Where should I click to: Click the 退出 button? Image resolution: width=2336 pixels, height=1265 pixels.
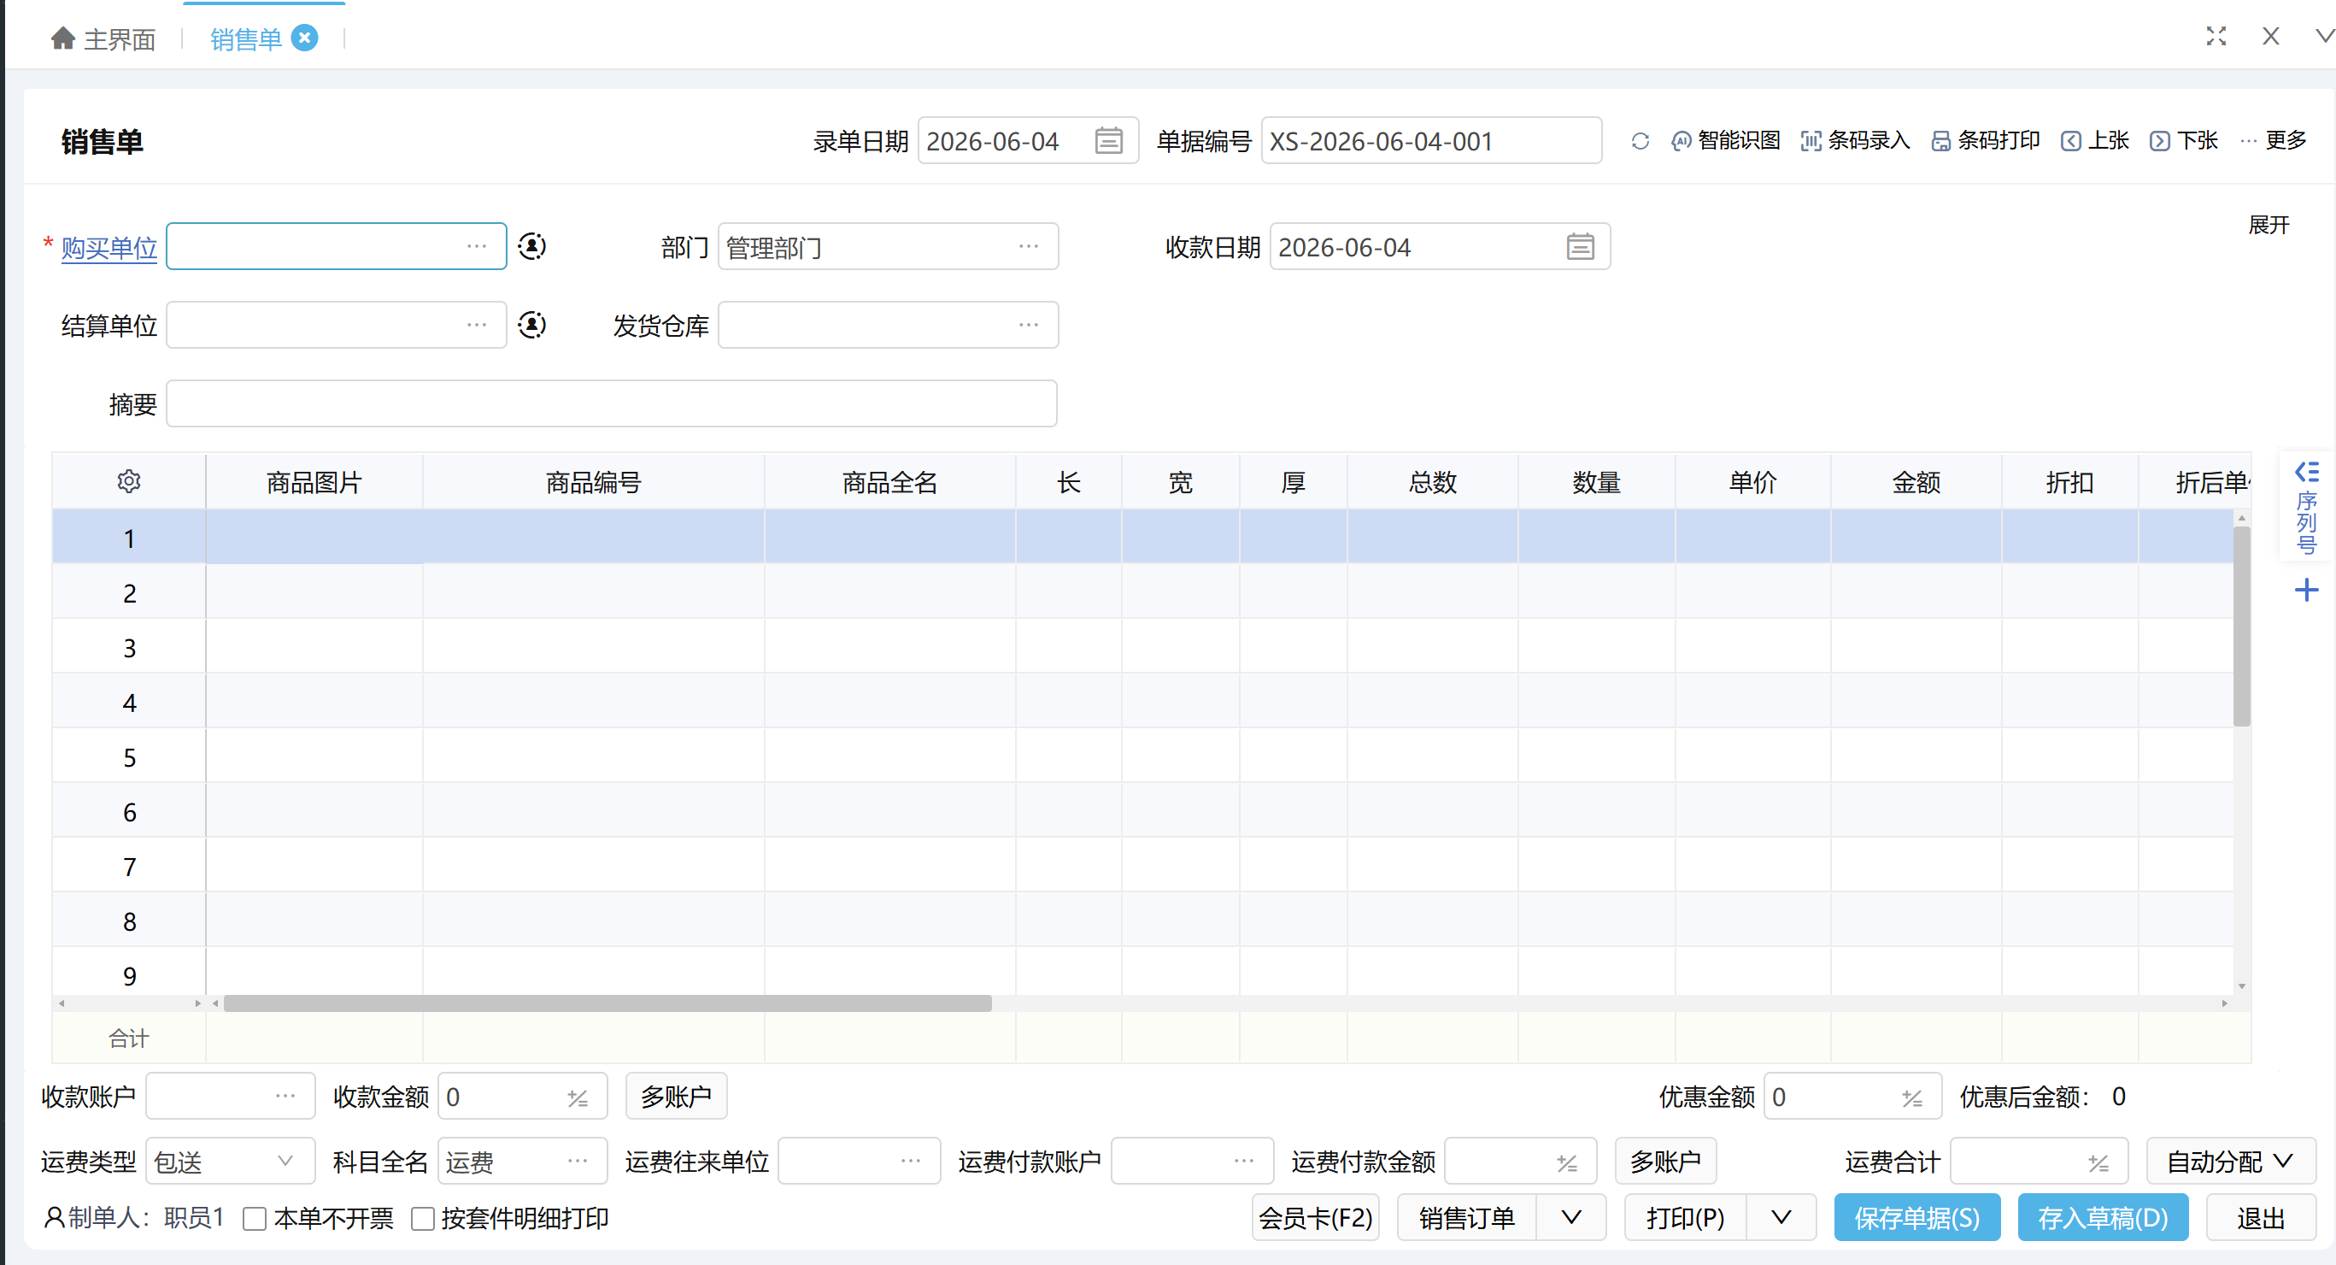pyautogui.click(x=2261, y=1218)
